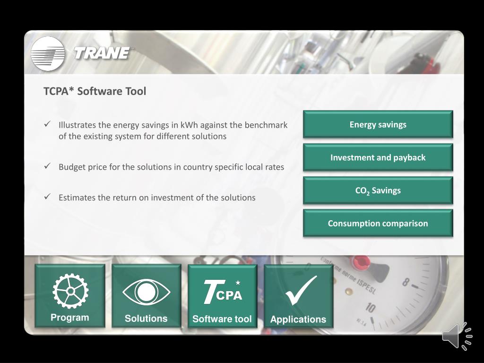Open Investment and payback details
Image resolution: width=484 pixels, height=363 pixels.
click(x=378, y=157)
